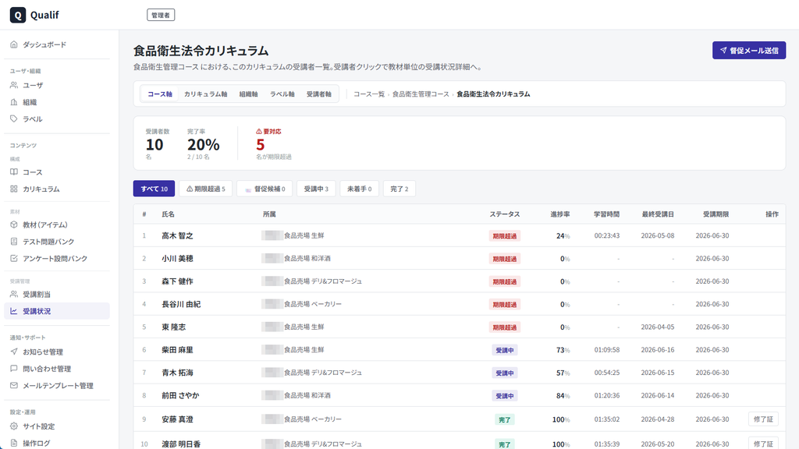This screenshot has height=449, width=799.
Task: Click the 管理者 badge
Action: point(161,16)
